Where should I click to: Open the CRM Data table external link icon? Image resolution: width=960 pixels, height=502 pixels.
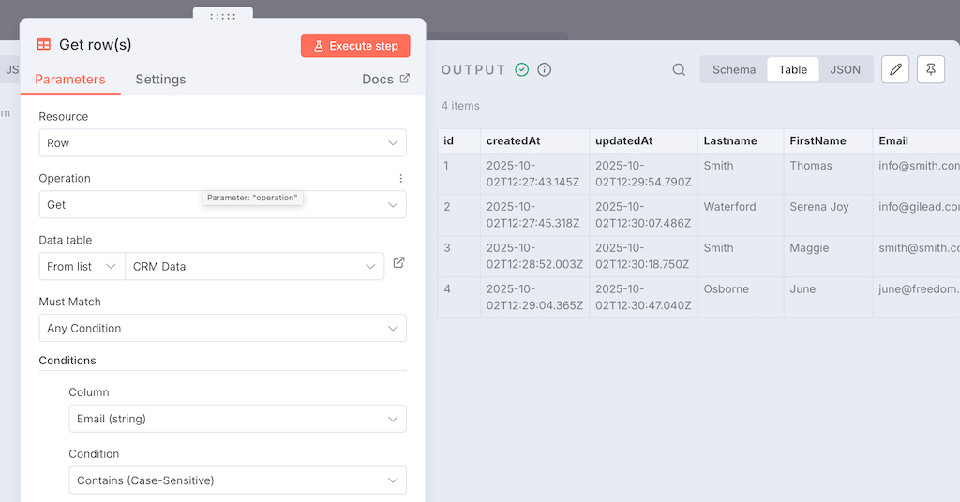click(x=398, y=263)
